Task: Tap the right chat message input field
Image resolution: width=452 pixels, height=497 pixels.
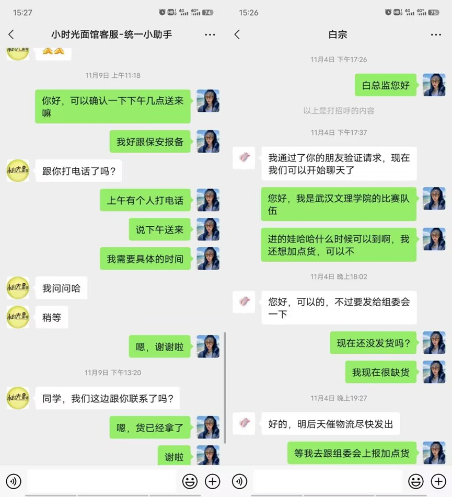Action: (x=328, y=481)
